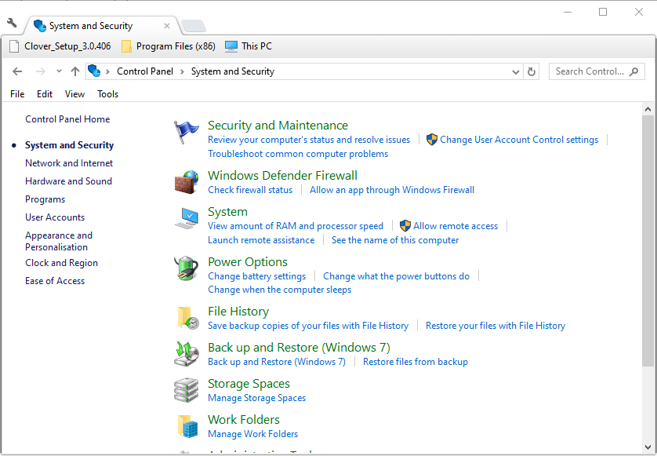Select System and Security in sidebar
The image size is (657, 456).
coord(70,145)
